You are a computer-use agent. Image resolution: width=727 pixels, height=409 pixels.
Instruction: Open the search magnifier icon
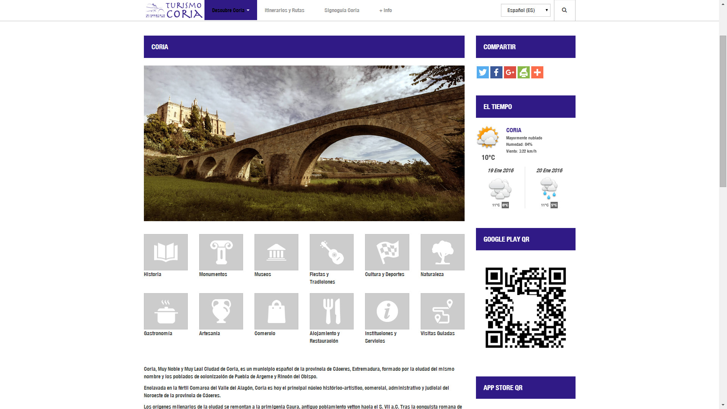pos(564,10)
